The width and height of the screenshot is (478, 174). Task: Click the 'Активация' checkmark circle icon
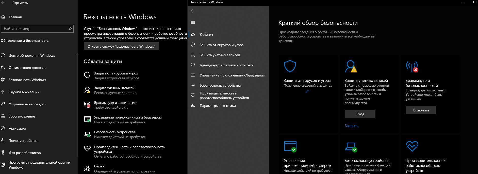coord(3,128)
